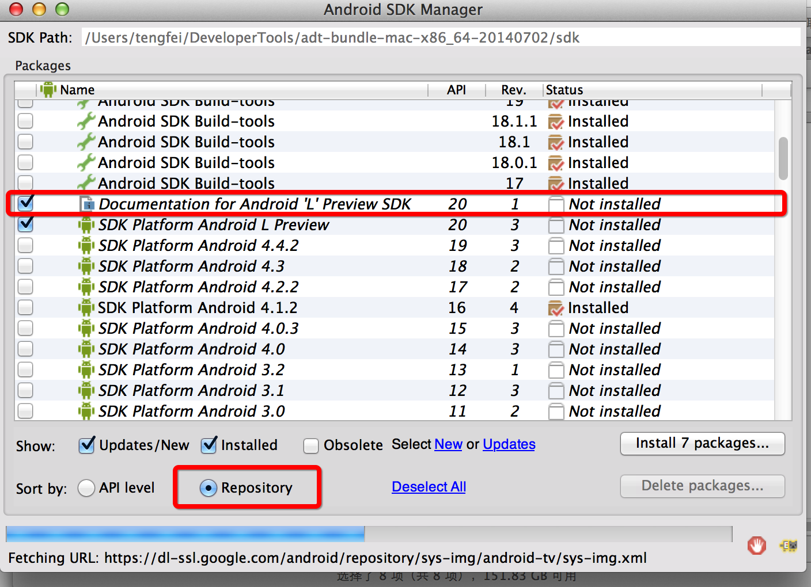Click the stop fetching red hand icon
Viewport: 811px width, 587px height.
(x=757, y=545)
